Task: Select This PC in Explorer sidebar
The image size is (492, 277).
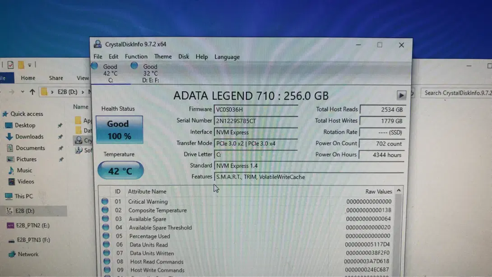Action: (x=19, y=196)
